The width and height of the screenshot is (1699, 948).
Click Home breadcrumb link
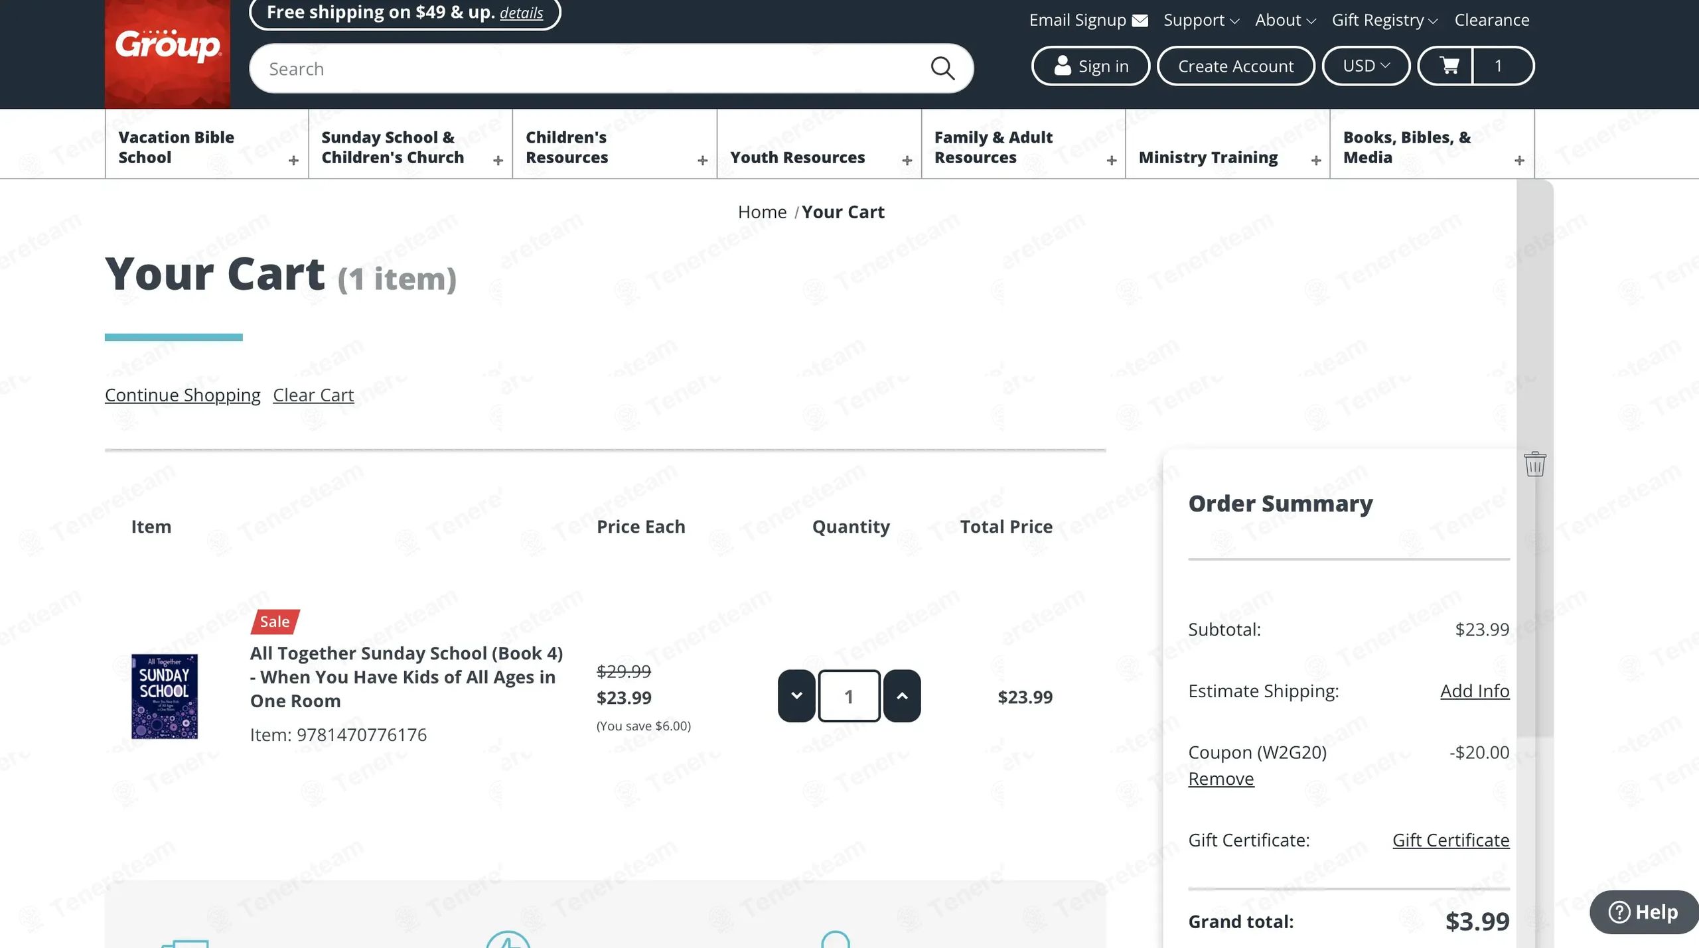tap(762, 212)
